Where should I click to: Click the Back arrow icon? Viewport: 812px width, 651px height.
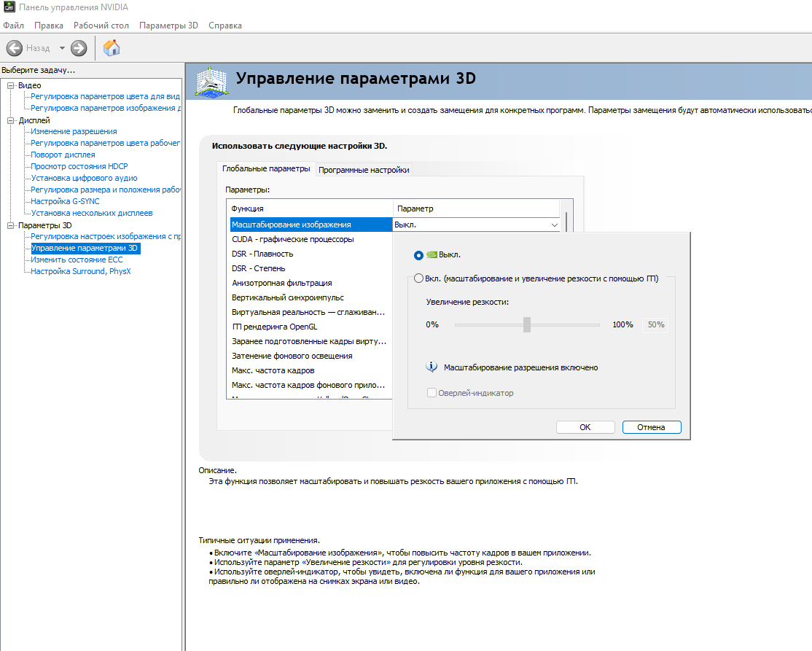[14, 48]
